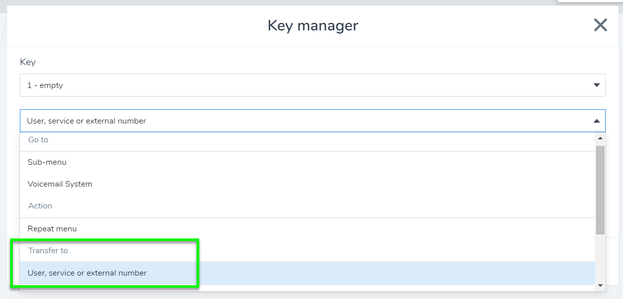Click the "Key" field label
The image size is (623, 299).
[28, 62]
